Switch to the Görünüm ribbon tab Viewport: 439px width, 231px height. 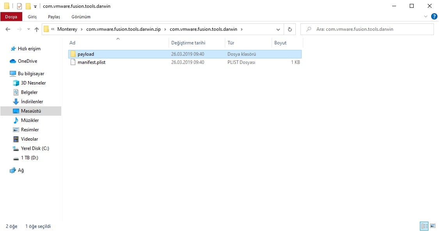click(81, 17)
